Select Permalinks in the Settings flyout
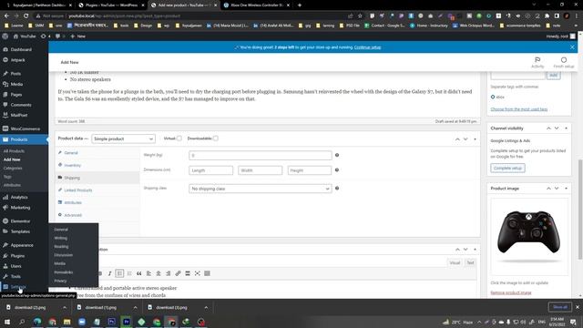This screenshot has width=583, height=328. (x=63, y=272)
